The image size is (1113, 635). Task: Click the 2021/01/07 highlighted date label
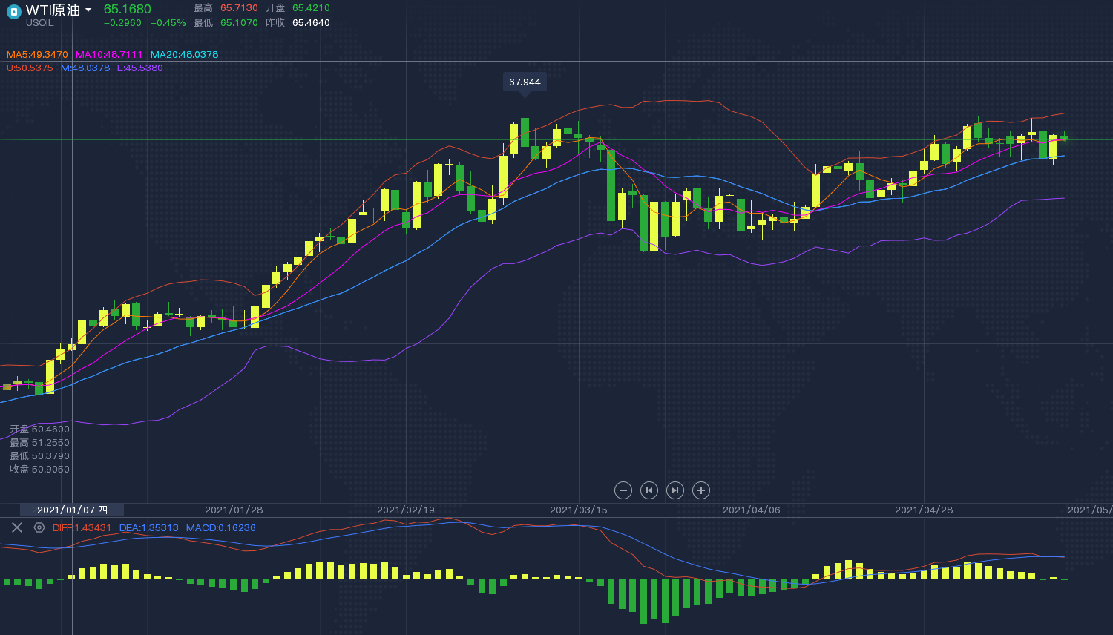[x=72, y=510]
